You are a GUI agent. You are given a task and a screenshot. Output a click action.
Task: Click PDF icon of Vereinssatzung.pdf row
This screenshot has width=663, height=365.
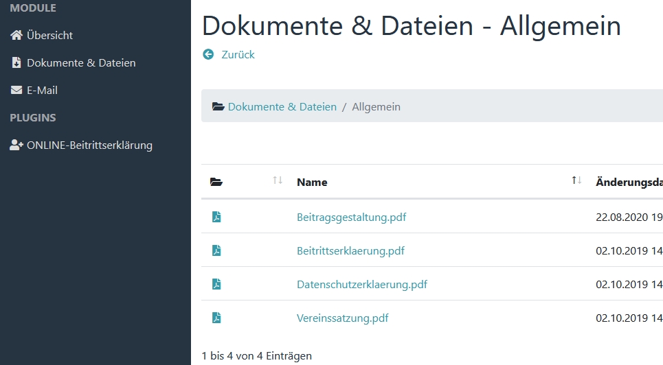pos(216,318)
